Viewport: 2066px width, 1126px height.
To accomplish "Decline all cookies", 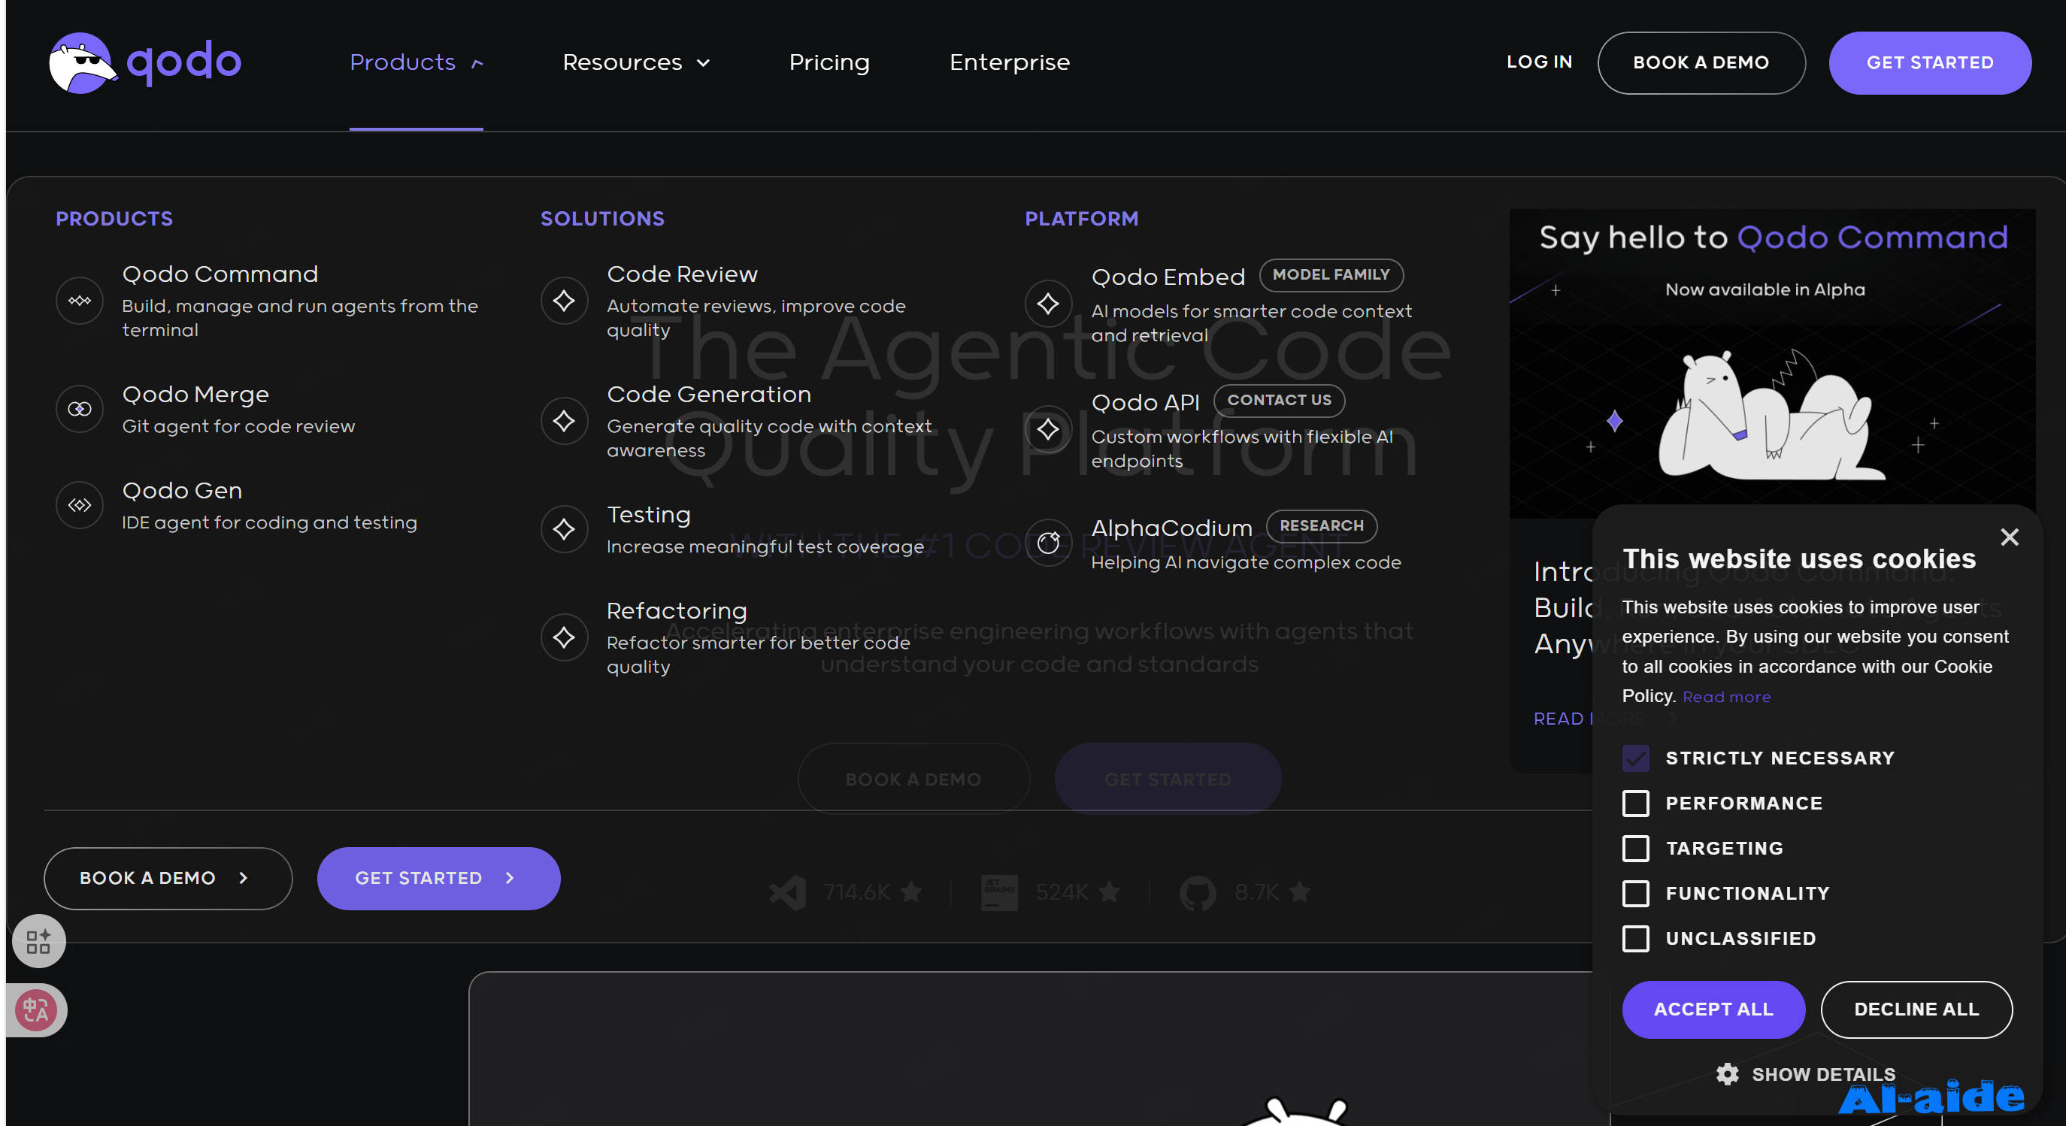I will point(1916,1009).
